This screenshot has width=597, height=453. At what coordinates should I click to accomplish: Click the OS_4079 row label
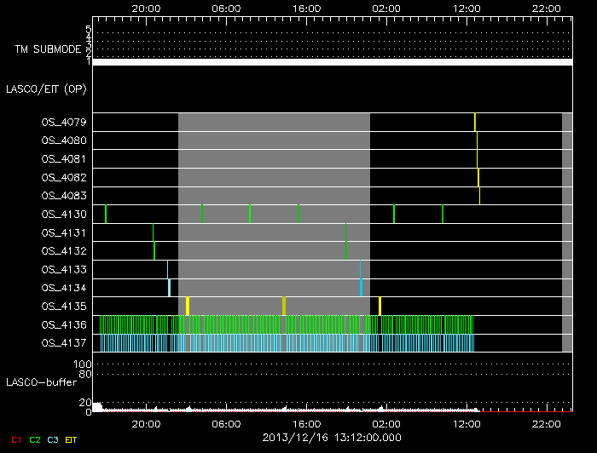[64, 122]
